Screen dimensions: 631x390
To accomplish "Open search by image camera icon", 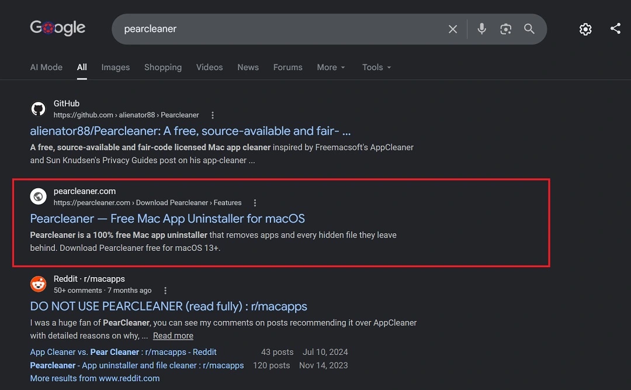I will (505, 29).
